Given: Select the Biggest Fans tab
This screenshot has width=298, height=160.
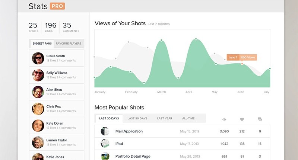Looking at the screenshot, I should [42, 44].
